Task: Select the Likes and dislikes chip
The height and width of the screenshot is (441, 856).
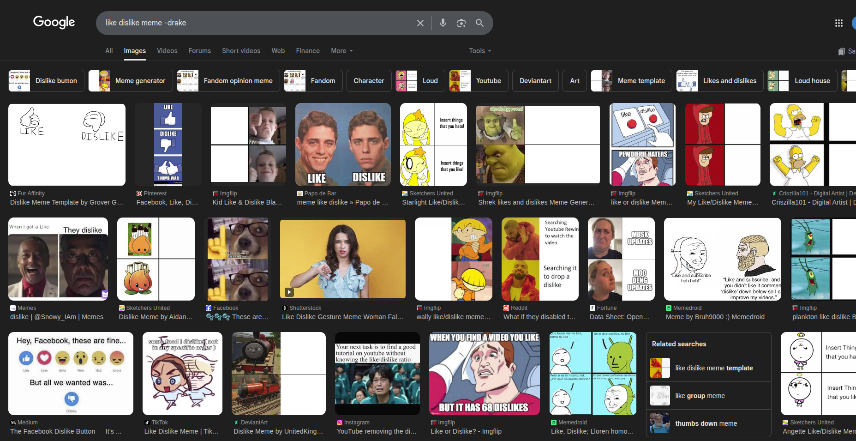Action: pos(720,81)
